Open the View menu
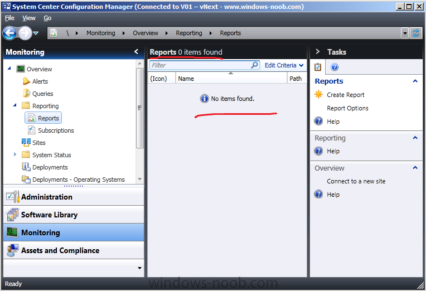Image resolution: width=426 pixels, height=291 pixels. (29, 18)
